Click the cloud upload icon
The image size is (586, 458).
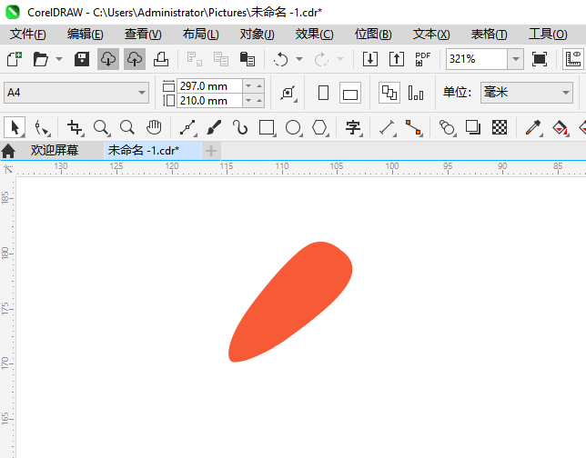[x=135, y=59]
